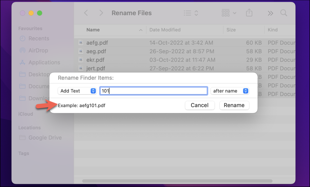Viewport: 310px width, 187px height.
Task: Show more toolbar items via double chevron
Action: 270,13
